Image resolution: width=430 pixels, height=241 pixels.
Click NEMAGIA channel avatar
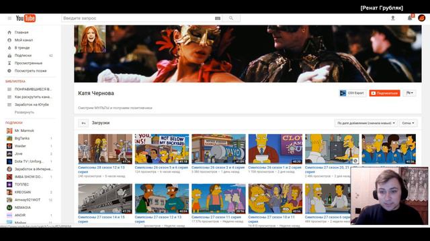tap(9, 208)
